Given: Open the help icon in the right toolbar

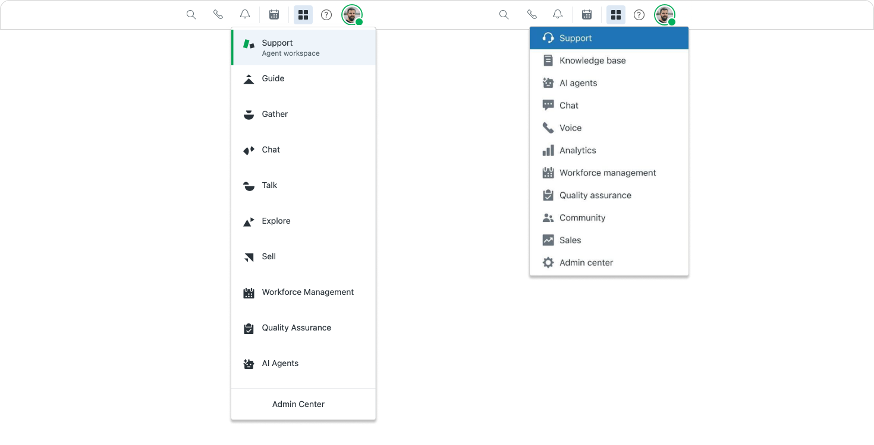Looking at the screenshot, I should point(639,15).
